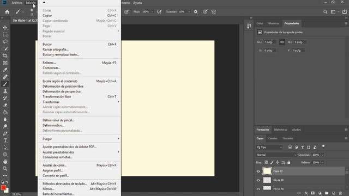Image resolution: width=349 pixels, height=196 pixels.
Task: Select the Zoom tool in toolbox
Action: tap(5, 169)
